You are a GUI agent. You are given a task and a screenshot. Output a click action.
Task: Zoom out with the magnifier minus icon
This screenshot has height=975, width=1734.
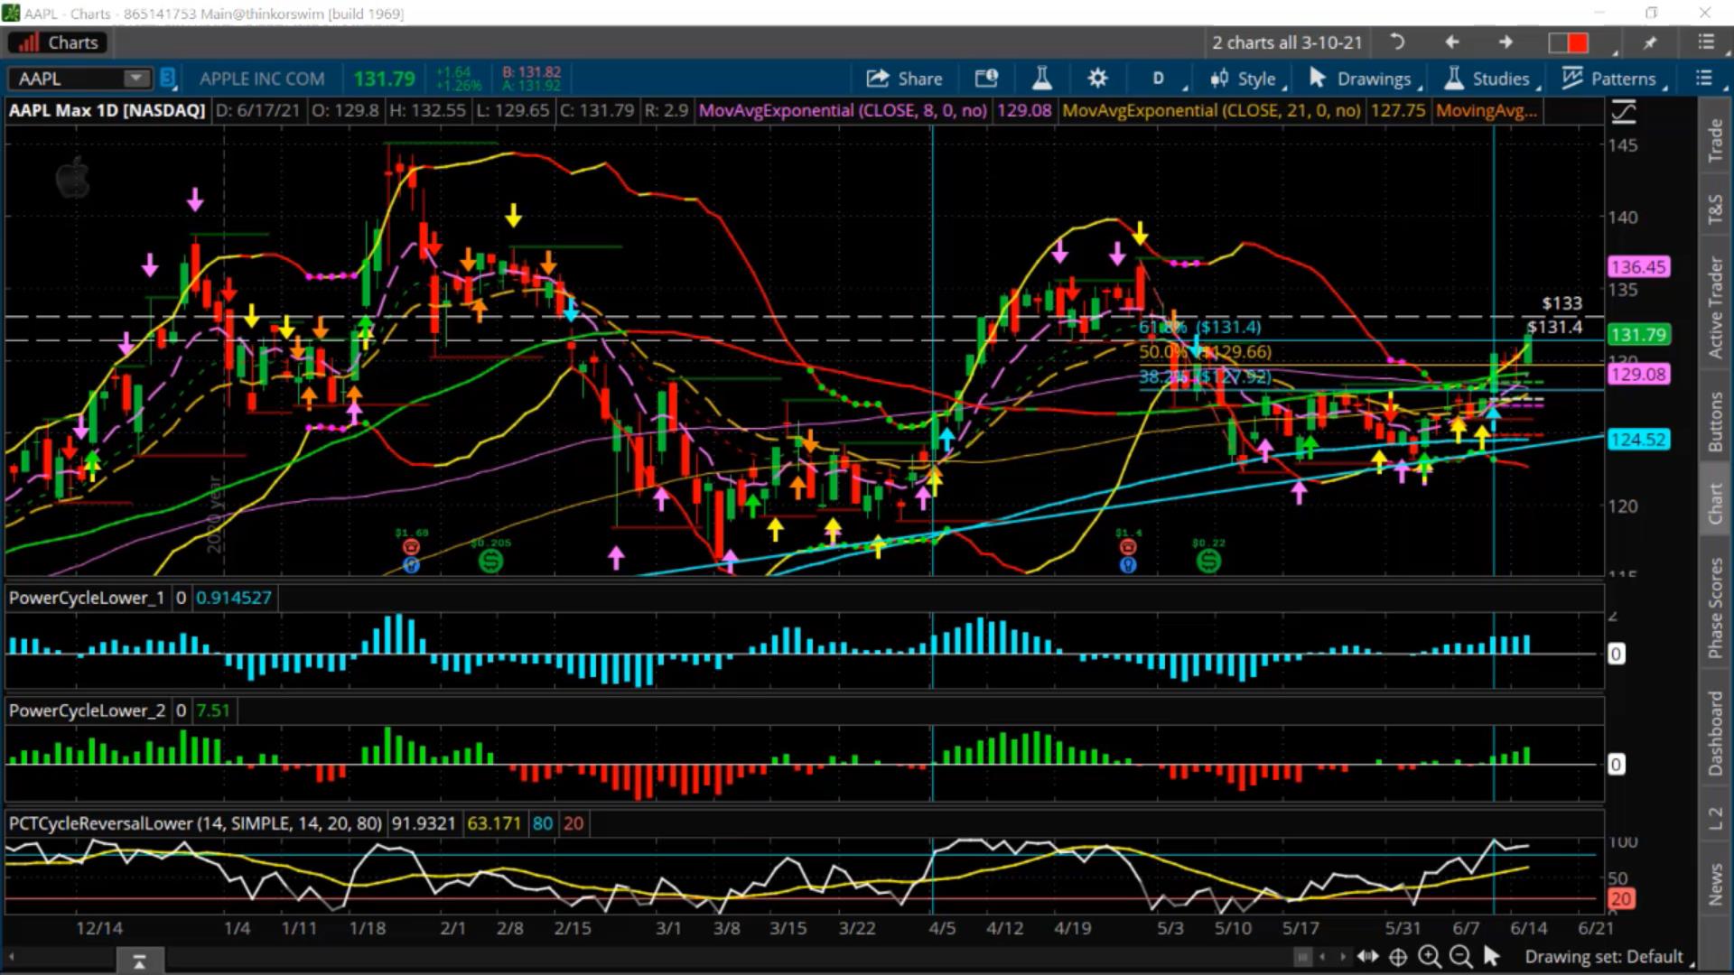click(1460, 957)
